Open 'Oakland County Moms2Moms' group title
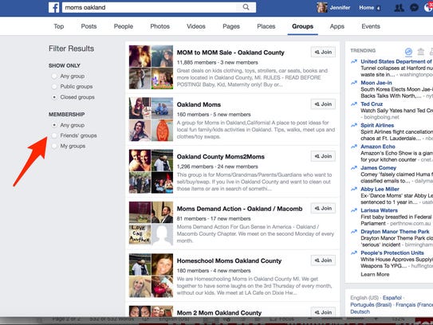Image resolution: width=433 pixels, height=325 pixels. pos(221,157)
